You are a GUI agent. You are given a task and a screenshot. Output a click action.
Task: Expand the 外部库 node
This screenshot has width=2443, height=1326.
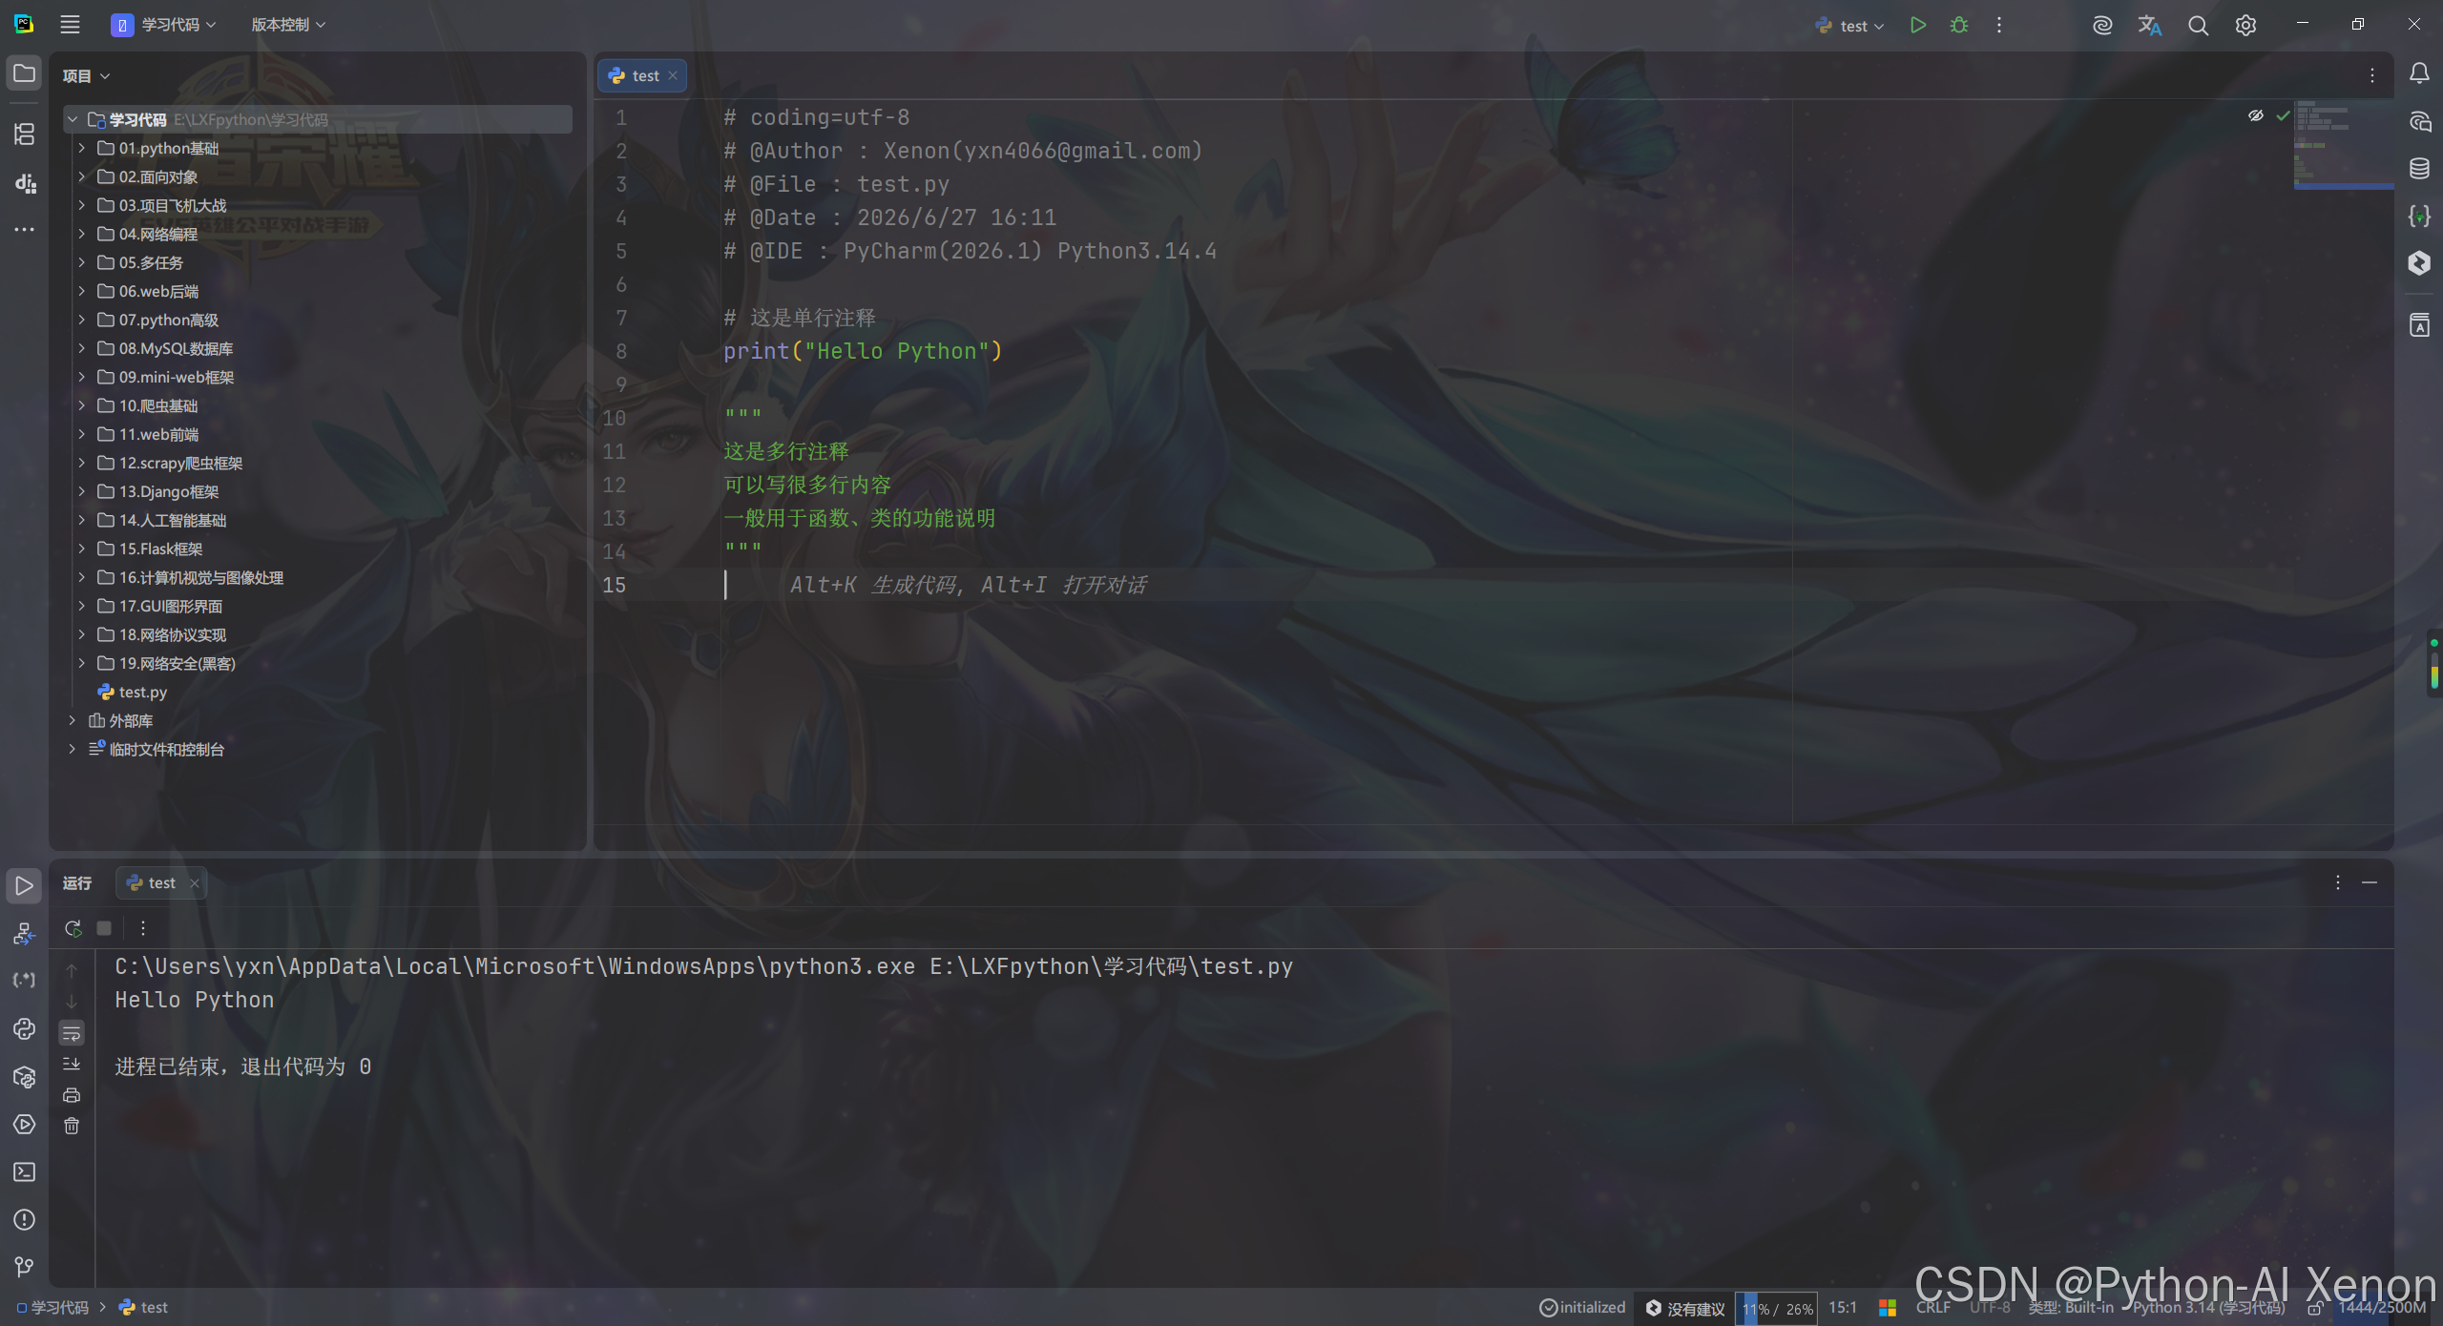(72, 720)
